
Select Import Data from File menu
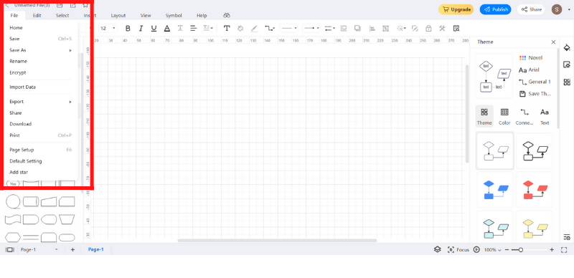click(x=41, y=87)
